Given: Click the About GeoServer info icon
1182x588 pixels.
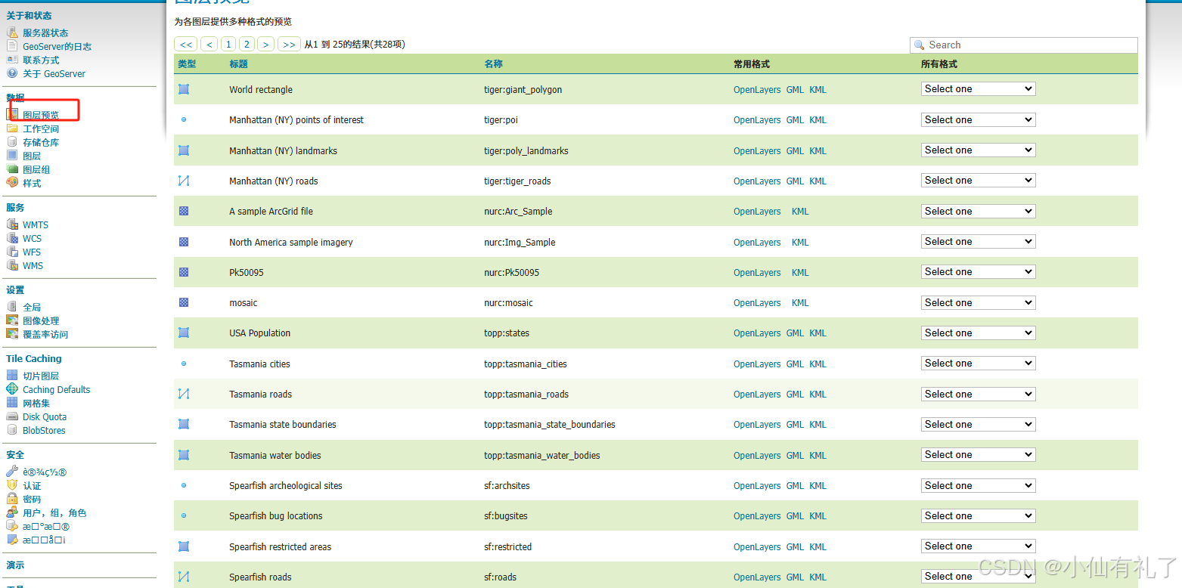Looking at the screenshot, I should (12, 73).
